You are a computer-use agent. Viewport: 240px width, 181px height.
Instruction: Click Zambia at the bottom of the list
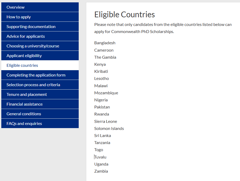point(101,171)
